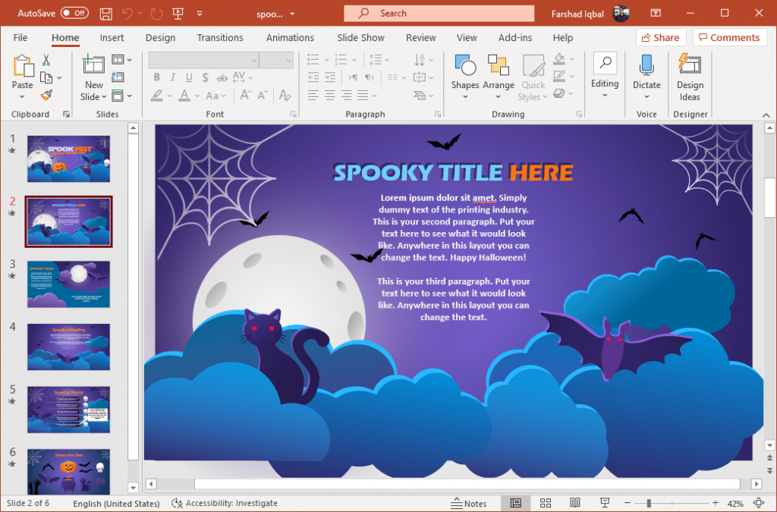Toggle Italic formatting
Screen dimensions: 777x512
click(x=171, y=77)
